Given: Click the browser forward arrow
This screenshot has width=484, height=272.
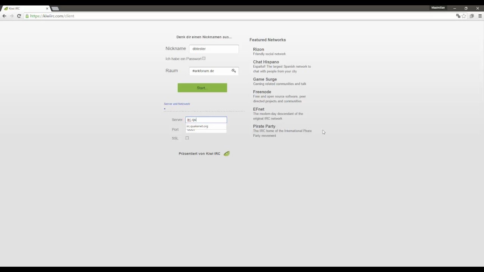Looking at the screenshot, I should (12, 16).
